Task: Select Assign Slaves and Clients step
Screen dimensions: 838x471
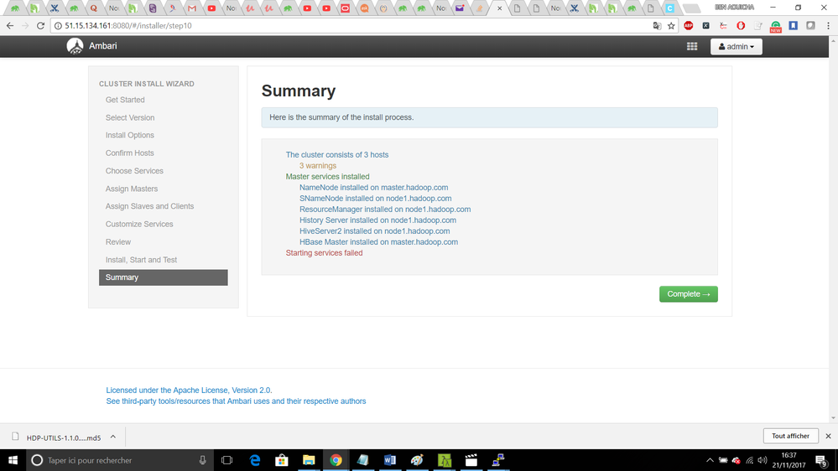Action: pos(149,206)
